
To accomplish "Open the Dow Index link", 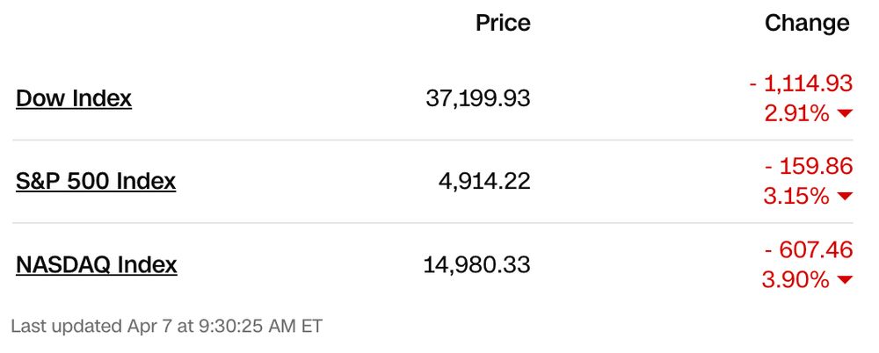I will pos(74,98).
